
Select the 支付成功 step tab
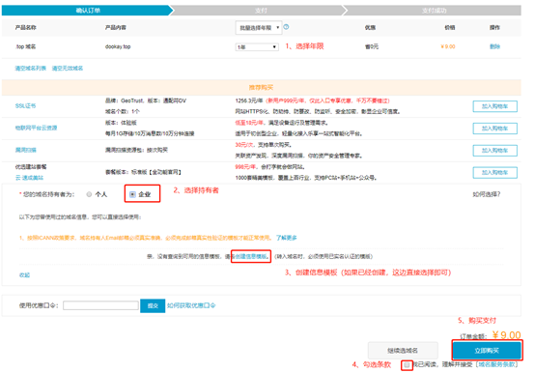pos(434,11)
